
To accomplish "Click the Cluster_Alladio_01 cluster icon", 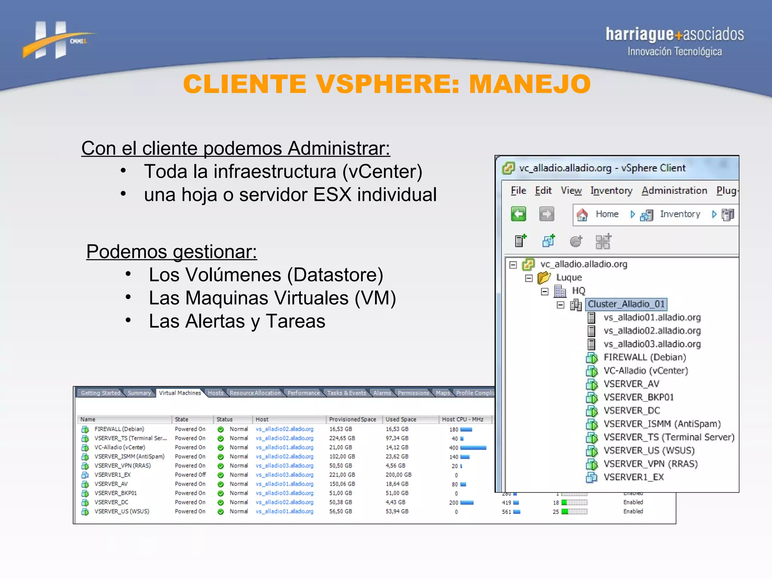I will [x=576, y=305].
